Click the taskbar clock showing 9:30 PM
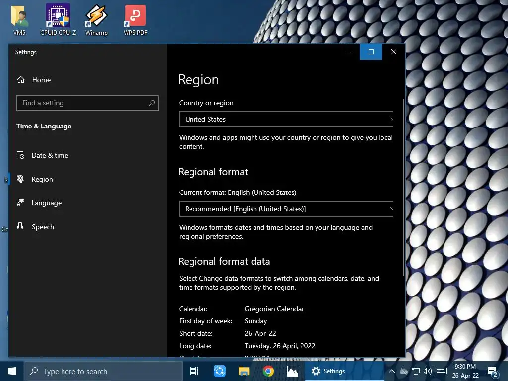 (x=465, y=371)
